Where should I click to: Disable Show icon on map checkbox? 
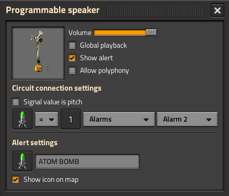[x=16, y=179]
